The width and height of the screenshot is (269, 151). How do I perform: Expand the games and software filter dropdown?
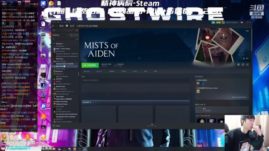(x=61, y=35)
